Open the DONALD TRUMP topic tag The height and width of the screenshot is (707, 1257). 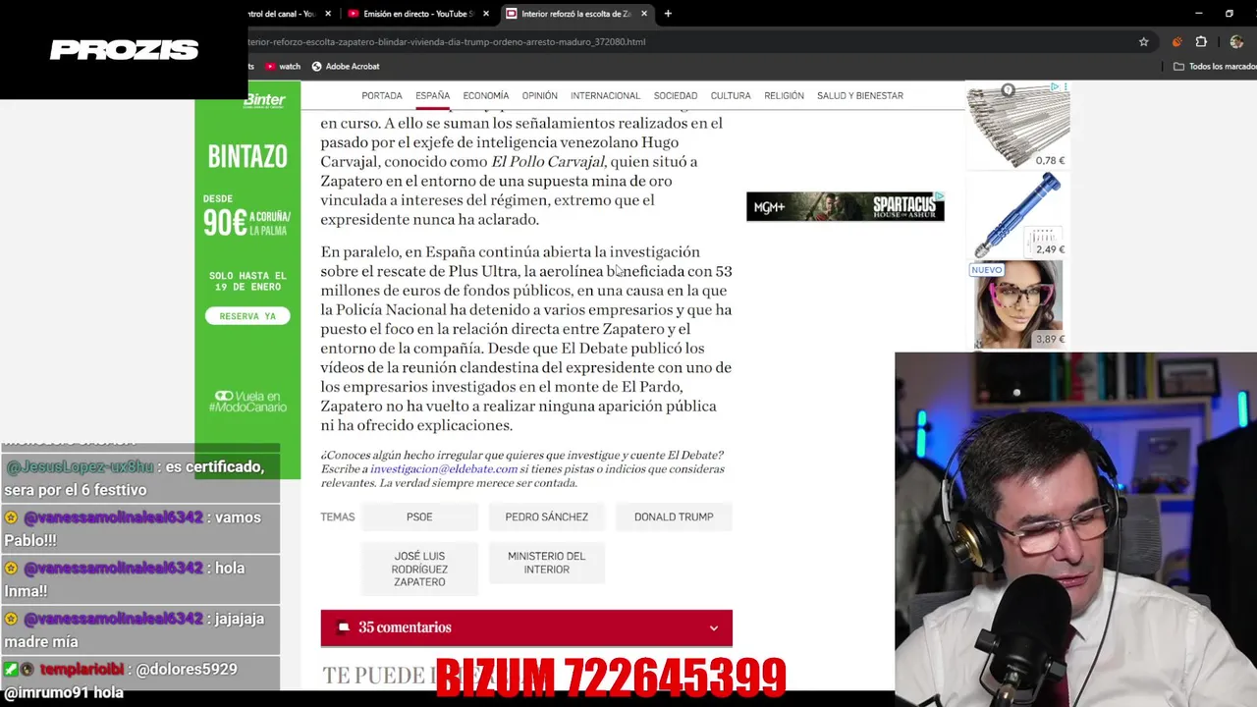(x=674, y=517)
